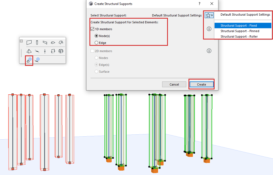Select the Nodes radio under 2D members
Screen dimensions: 273x175
point(96,58)
